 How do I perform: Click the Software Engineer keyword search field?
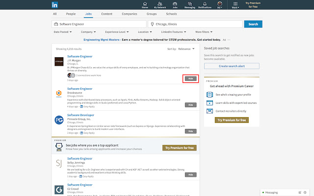pyautogui.click(x=99, y=24)
